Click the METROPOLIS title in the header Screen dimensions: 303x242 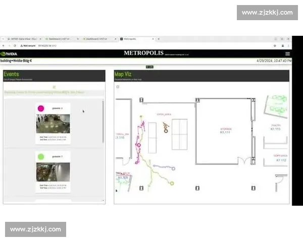(x=144, y=53)
